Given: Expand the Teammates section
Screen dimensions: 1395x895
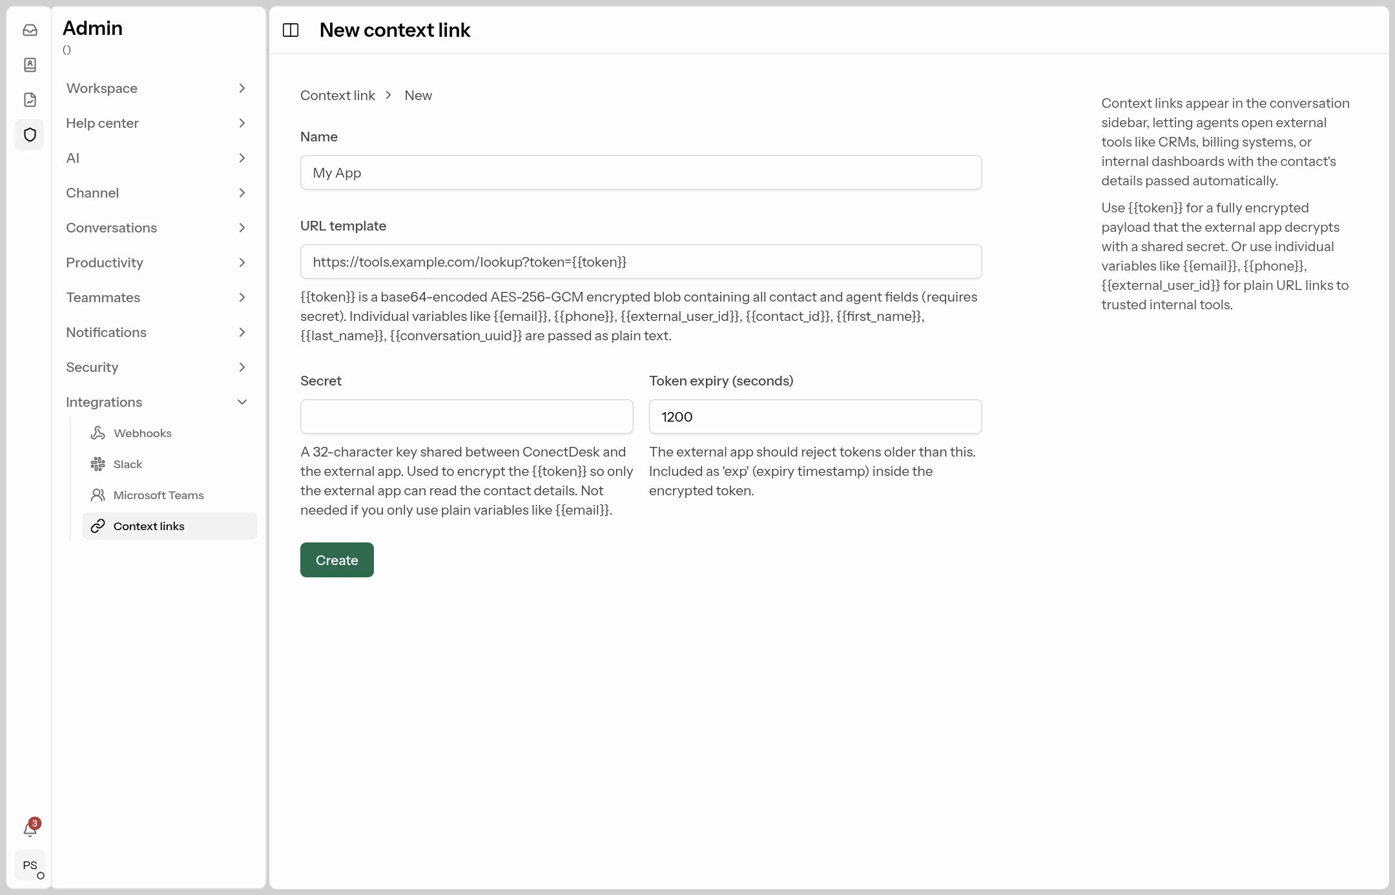Looking at the screenshot, I should [x=157, y=298].
